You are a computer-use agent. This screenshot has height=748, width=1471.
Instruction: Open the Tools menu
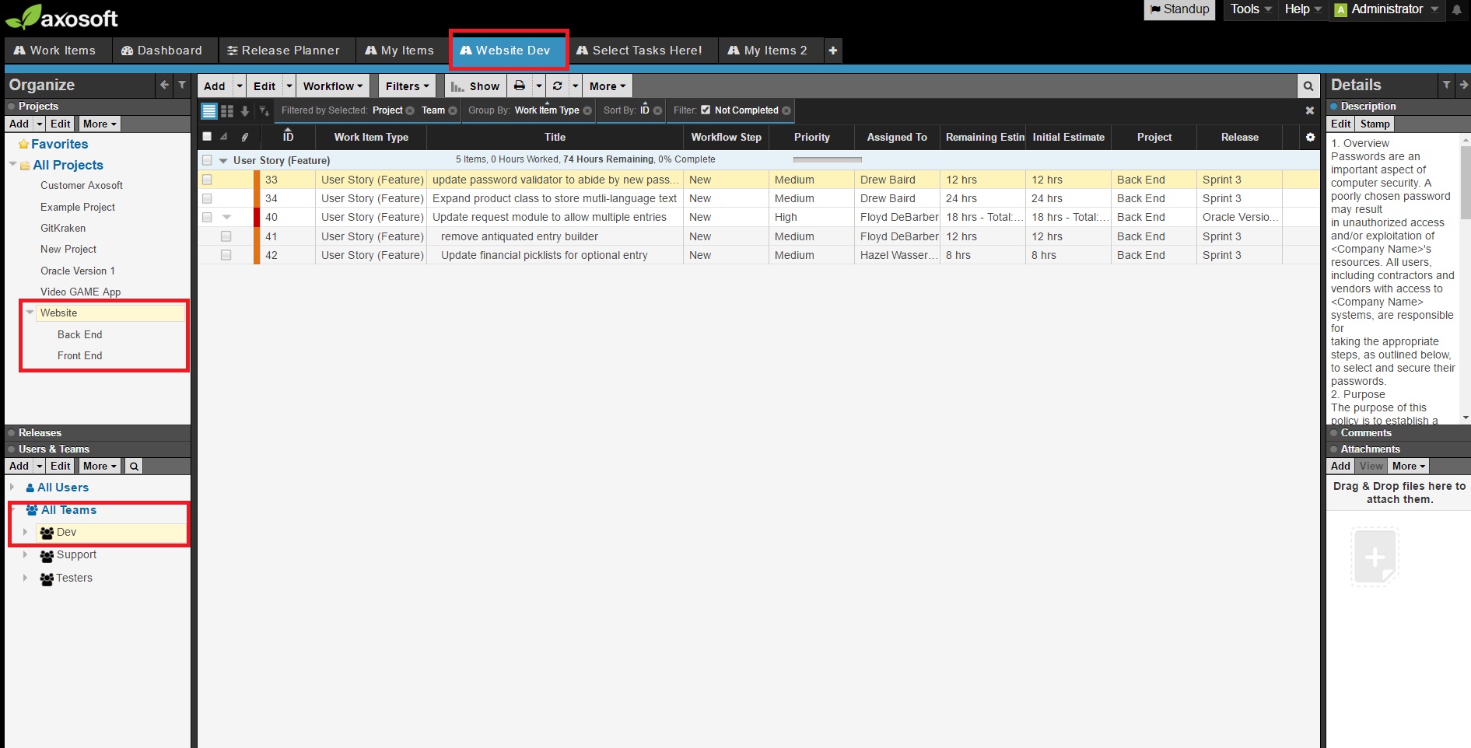point(1251,9)
